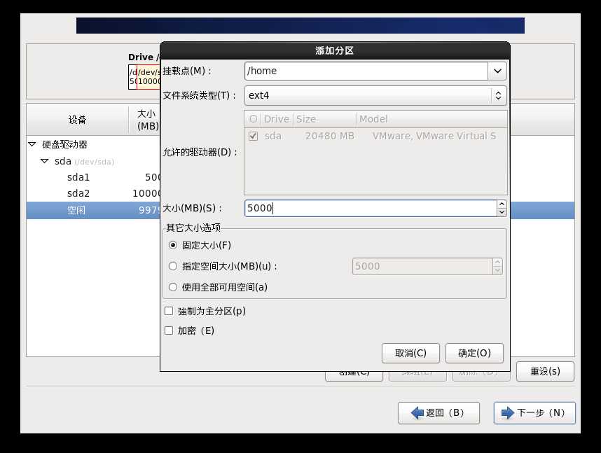
Task: Select the 使用全部可用空间 radio button
Action: click(x=173, y=287)
